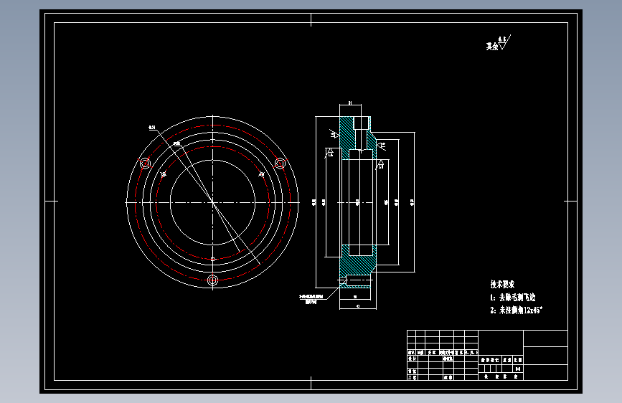Click the note 1: 去除毛刺飞边
Screen dimensions: 622x403
512,297
